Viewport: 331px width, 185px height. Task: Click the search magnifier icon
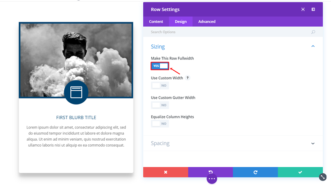(313, 32)
